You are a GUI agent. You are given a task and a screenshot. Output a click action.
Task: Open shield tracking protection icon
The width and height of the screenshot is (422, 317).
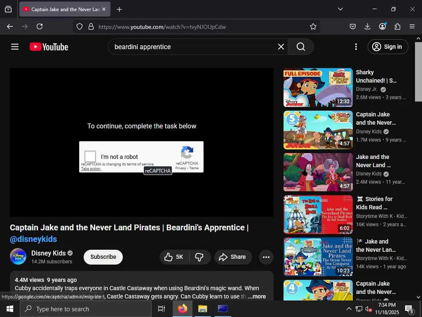coord(80,26)
